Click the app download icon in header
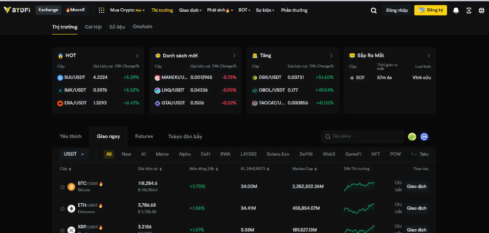 [469, 10]
